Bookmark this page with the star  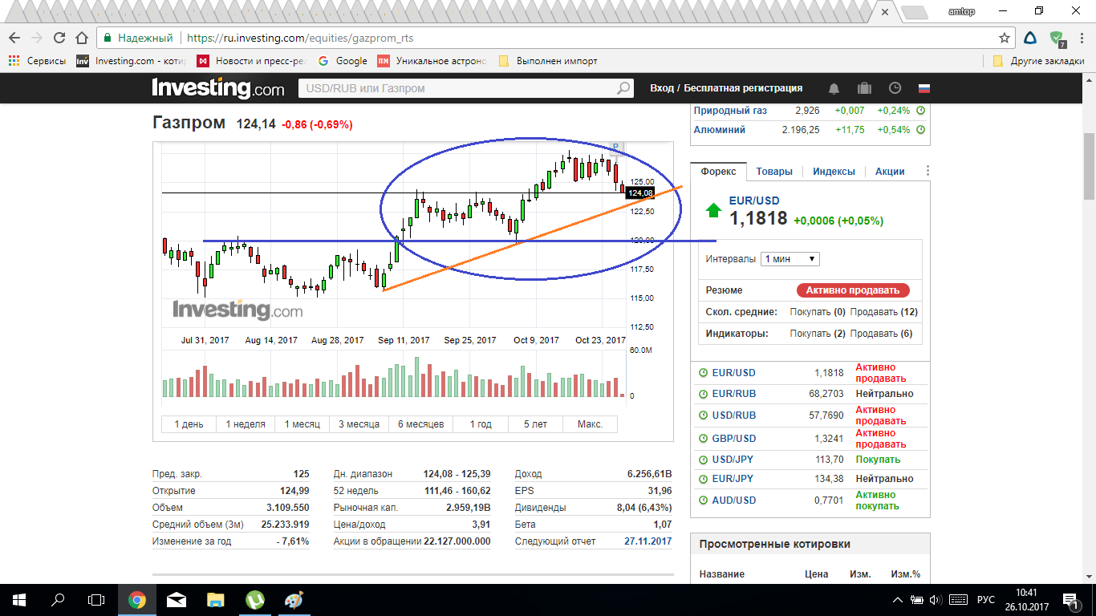tap(1005, 38)
